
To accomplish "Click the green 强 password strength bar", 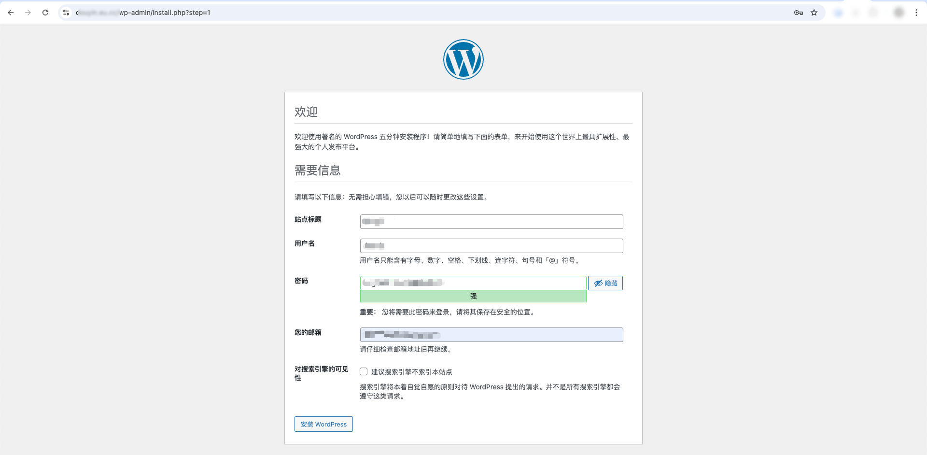I will (x=473, y=296).
